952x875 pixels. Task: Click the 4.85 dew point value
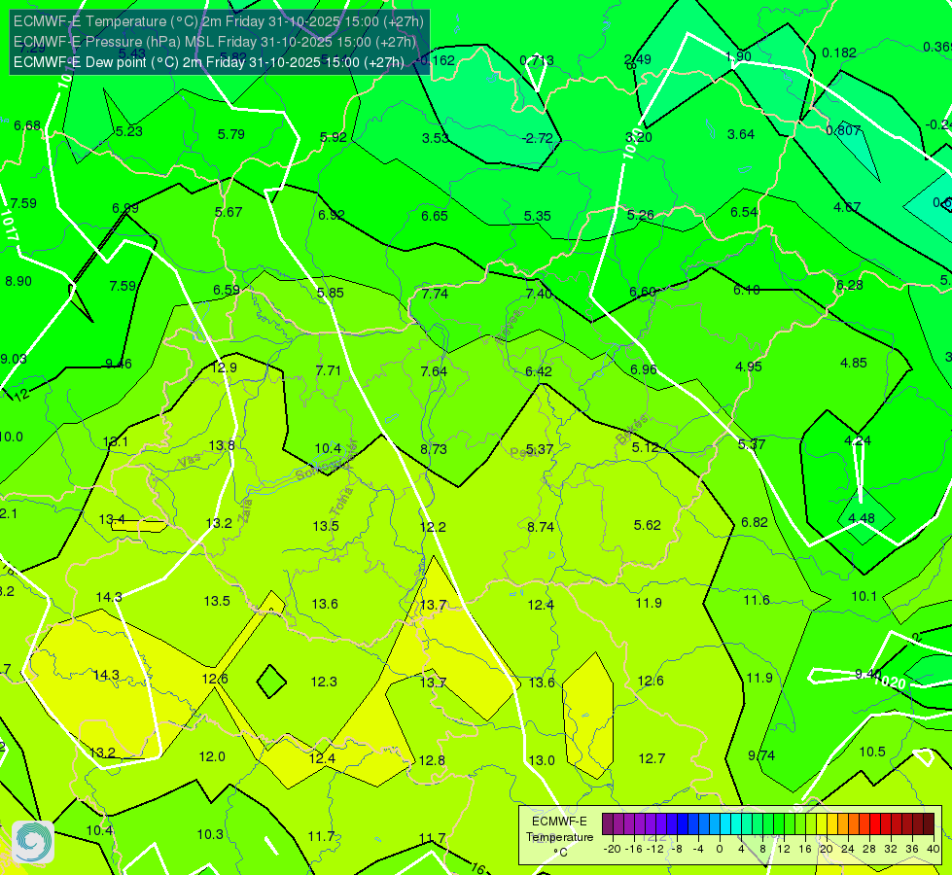tap(854, 363)
